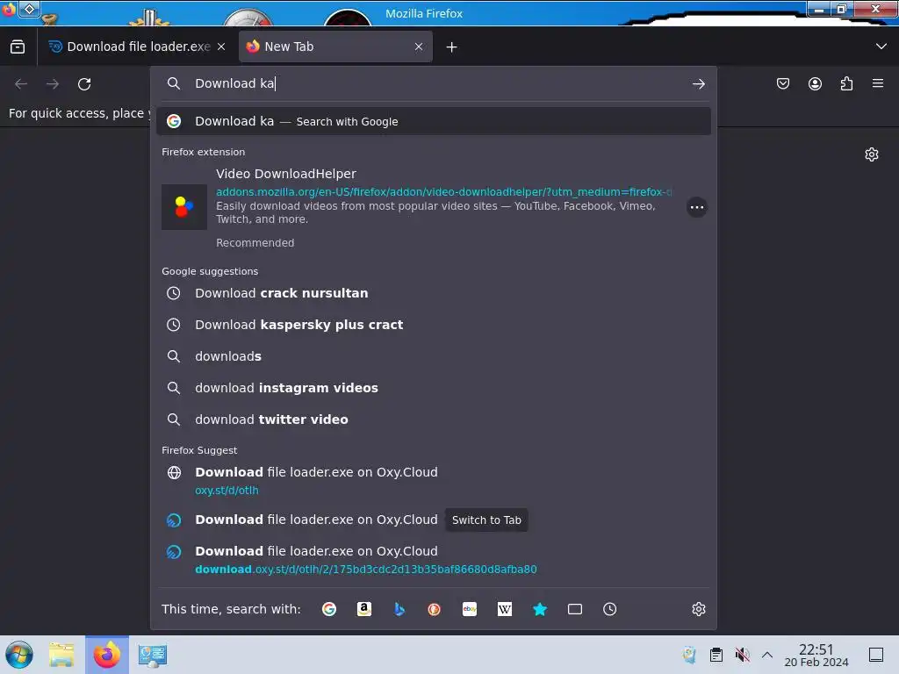Go back with the back arrow
Image resolution: width=899 pixels, height=674 pixels.
click(x=21, y=84)
